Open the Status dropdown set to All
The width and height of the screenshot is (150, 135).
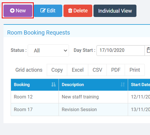(48, 50)
